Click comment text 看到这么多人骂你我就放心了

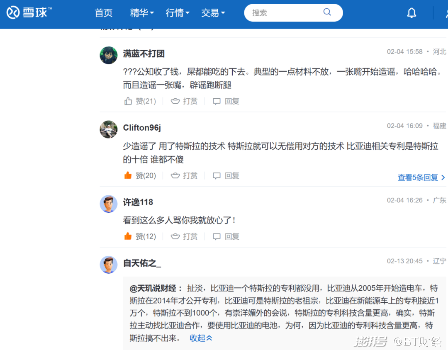coord(179,220)
